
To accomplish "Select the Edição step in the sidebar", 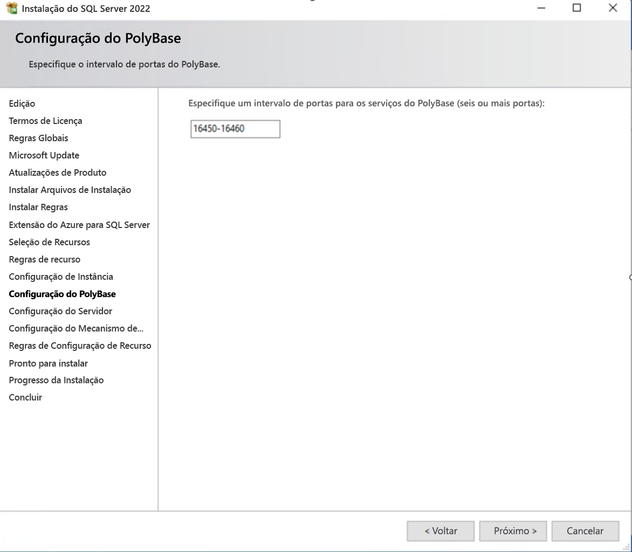I will 22,103.
